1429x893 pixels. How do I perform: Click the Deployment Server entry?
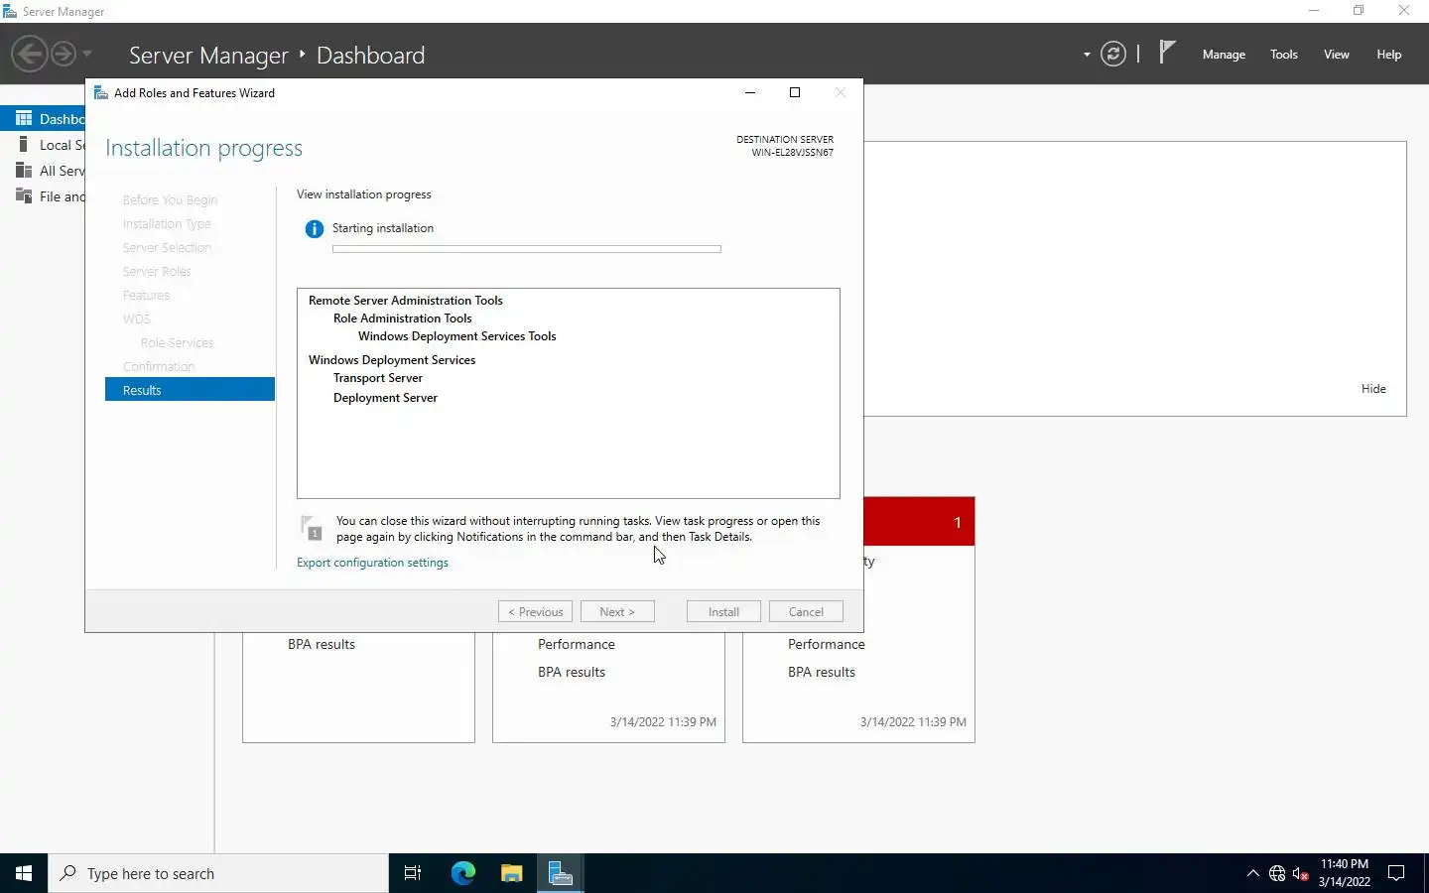click(385, 398)
